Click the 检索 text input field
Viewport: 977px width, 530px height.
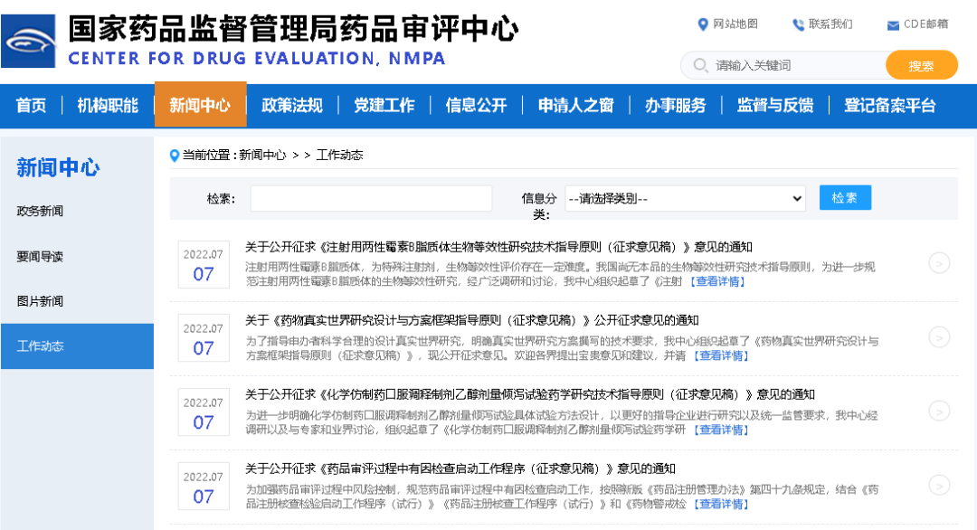(x=372, y=199)
